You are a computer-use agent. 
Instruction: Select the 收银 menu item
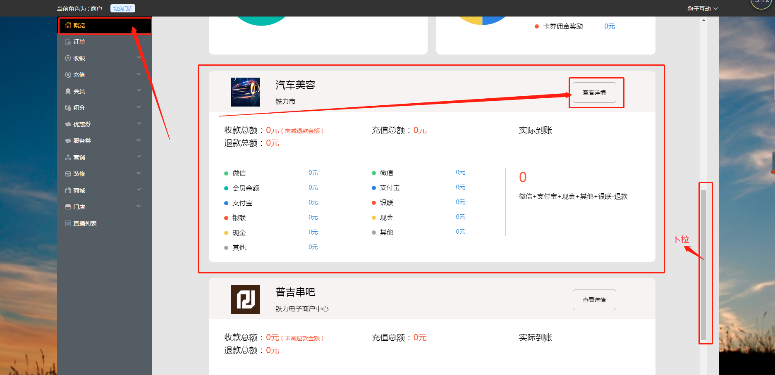tap(105, 58)
